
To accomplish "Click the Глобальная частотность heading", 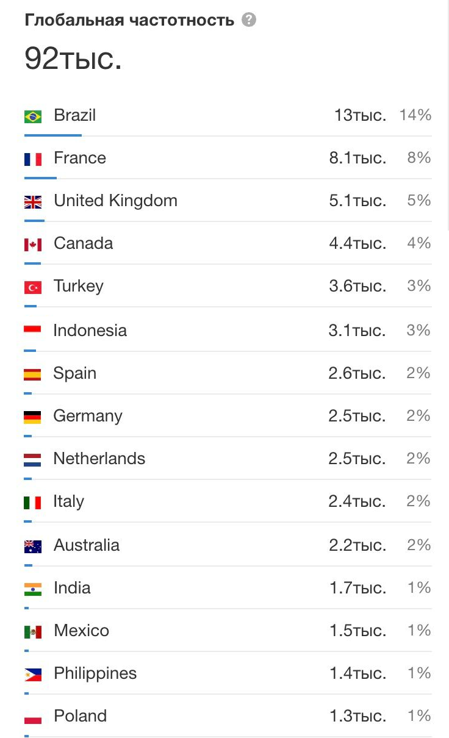I will (x=129, y=20).
